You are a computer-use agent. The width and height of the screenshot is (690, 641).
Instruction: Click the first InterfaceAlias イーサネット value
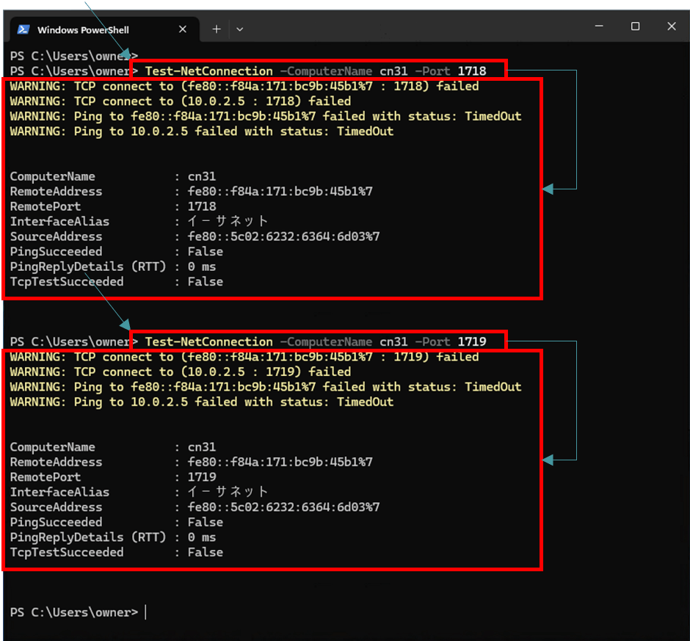[228, 222]
